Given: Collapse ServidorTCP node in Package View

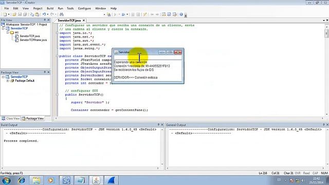Looking at the screenshot, I should pos(3,77).
